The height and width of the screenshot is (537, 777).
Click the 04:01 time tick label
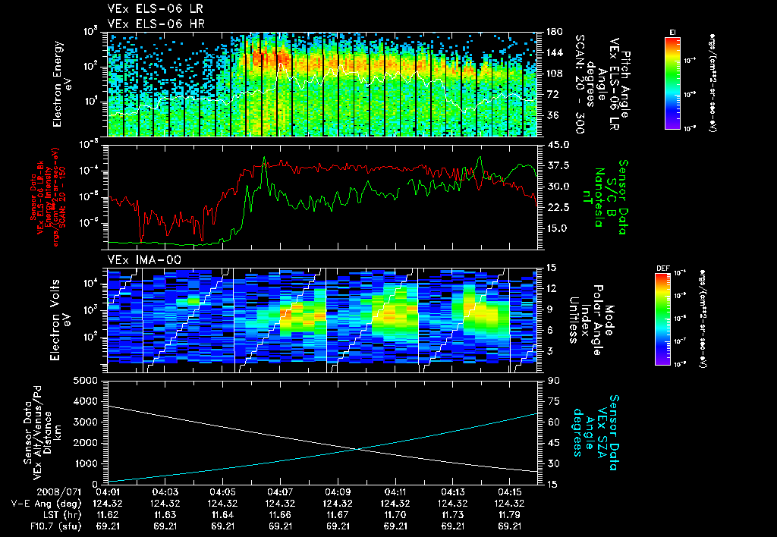coord(108,492)
